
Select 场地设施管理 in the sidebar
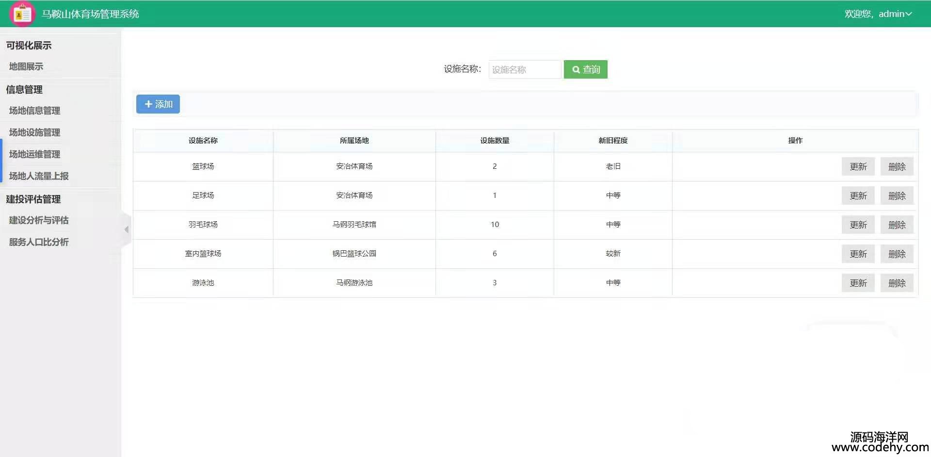click(34, 132)
